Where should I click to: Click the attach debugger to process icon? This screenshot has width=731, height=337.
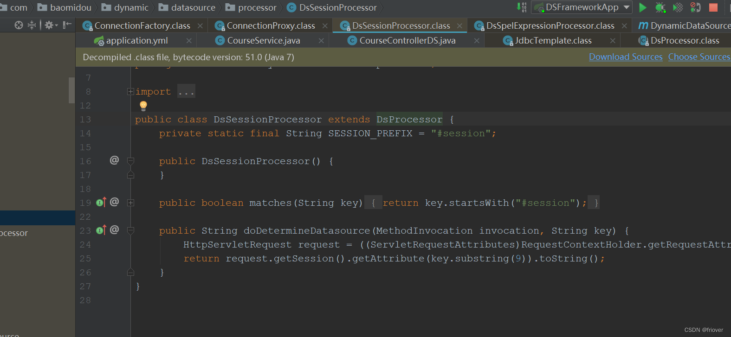[695, 7]
